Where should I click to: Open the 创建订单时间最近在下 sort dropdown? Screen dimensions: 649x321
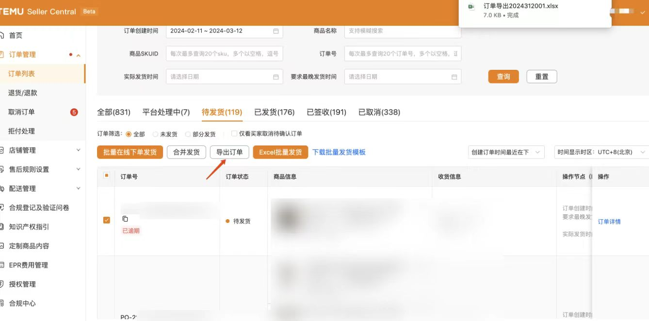pos(506,152)
